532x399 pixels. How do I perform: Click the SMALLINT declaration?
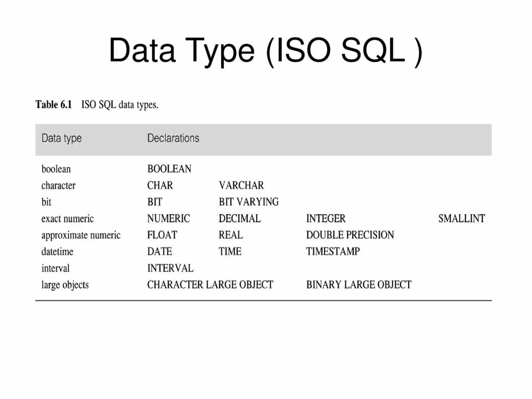(x=462, y=219)
